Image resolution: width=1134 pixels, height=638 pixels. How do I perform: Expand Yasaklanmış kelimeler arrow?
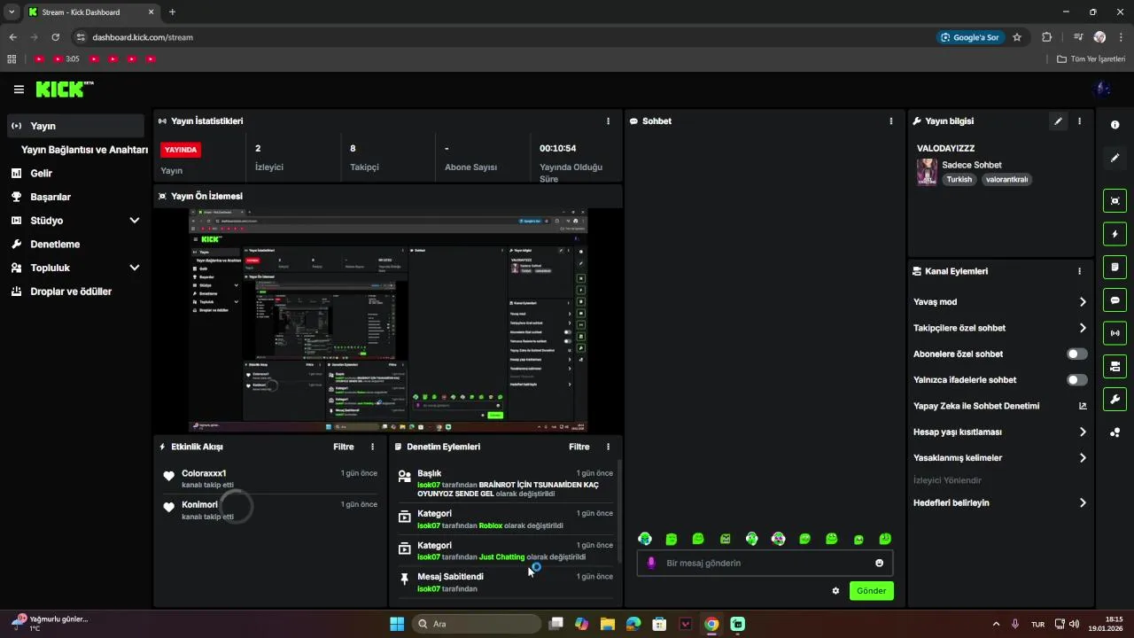(1083, 458)
